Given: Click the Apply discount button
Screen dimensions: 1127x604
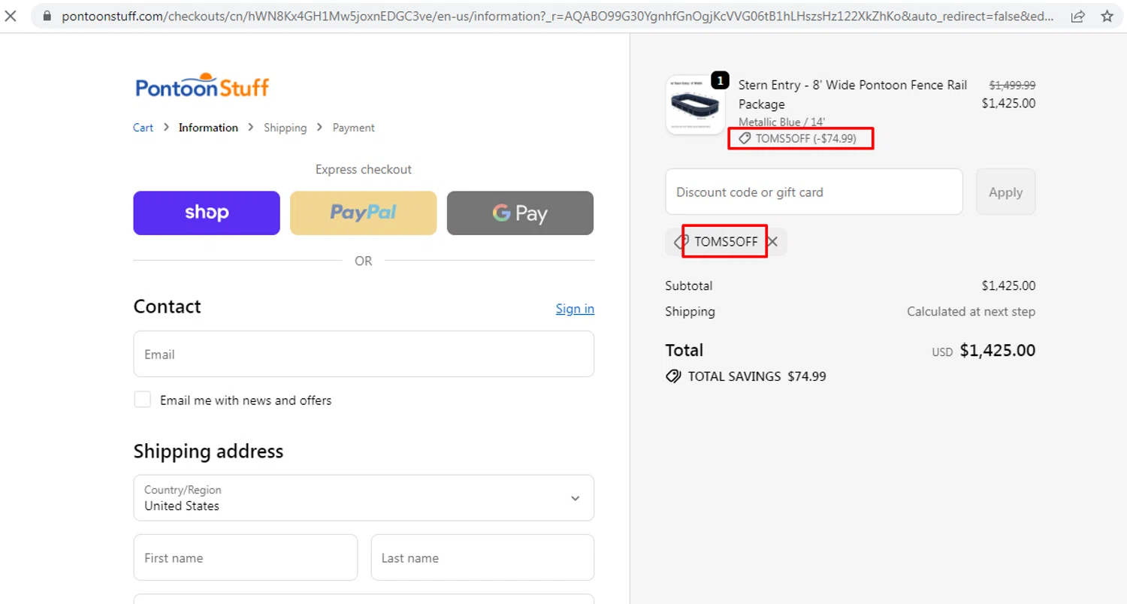Looking at the screenshot, I should (1005, 192).
